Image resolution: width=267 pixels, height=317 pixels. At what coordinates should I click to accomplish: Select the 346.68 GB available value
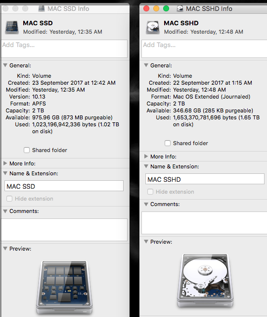click(213, 110)
